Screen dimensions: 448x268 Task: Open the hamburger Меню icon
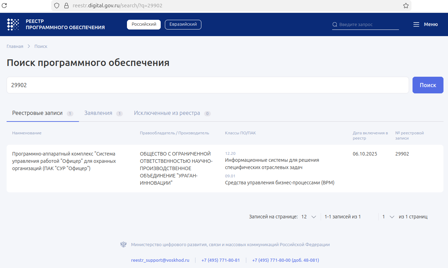[x=416, y=25]
